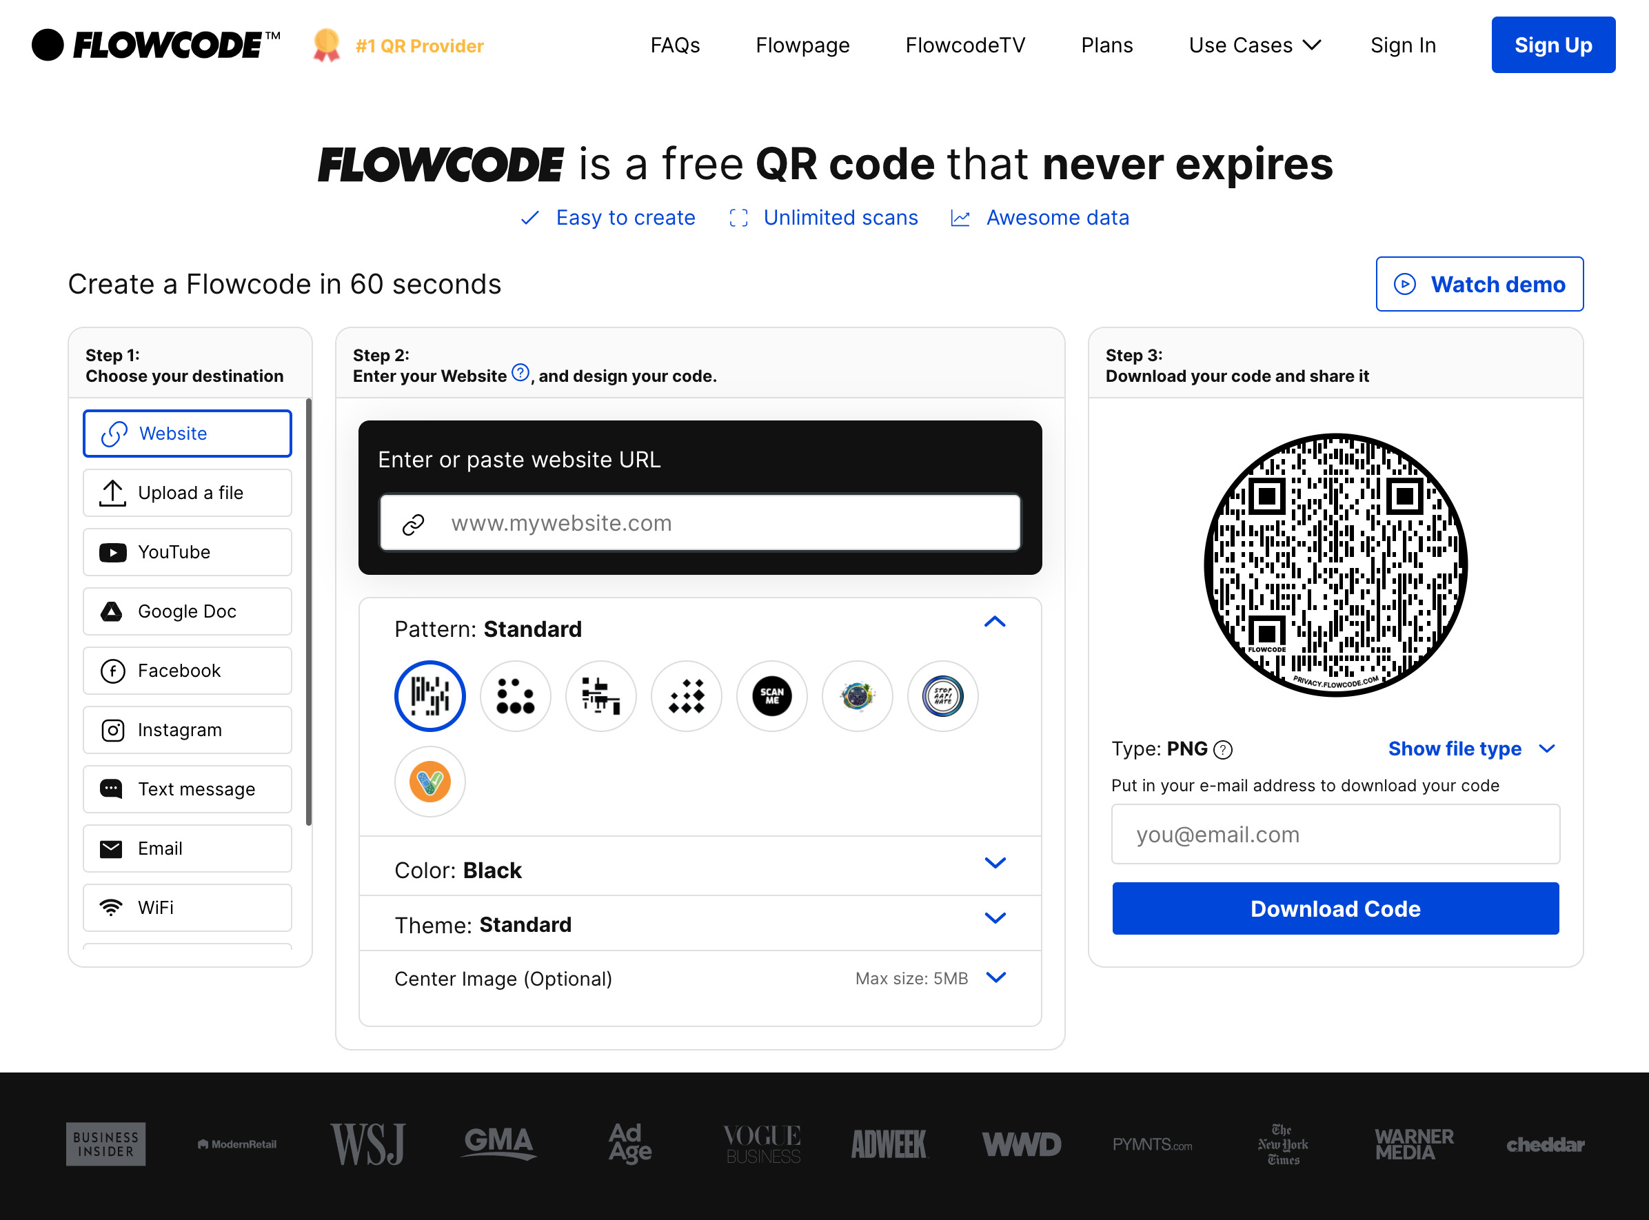Pick the diamond-dots pattern icon
Viewport: 1649px width, 1220px height.
(x=686, y=696)
